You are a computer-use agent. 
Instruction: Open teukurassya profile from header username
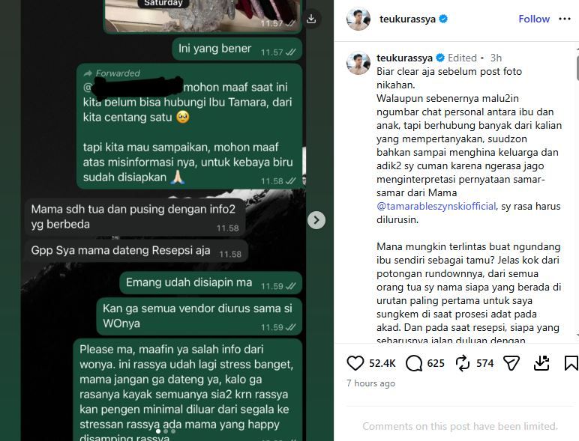(407, 19)
